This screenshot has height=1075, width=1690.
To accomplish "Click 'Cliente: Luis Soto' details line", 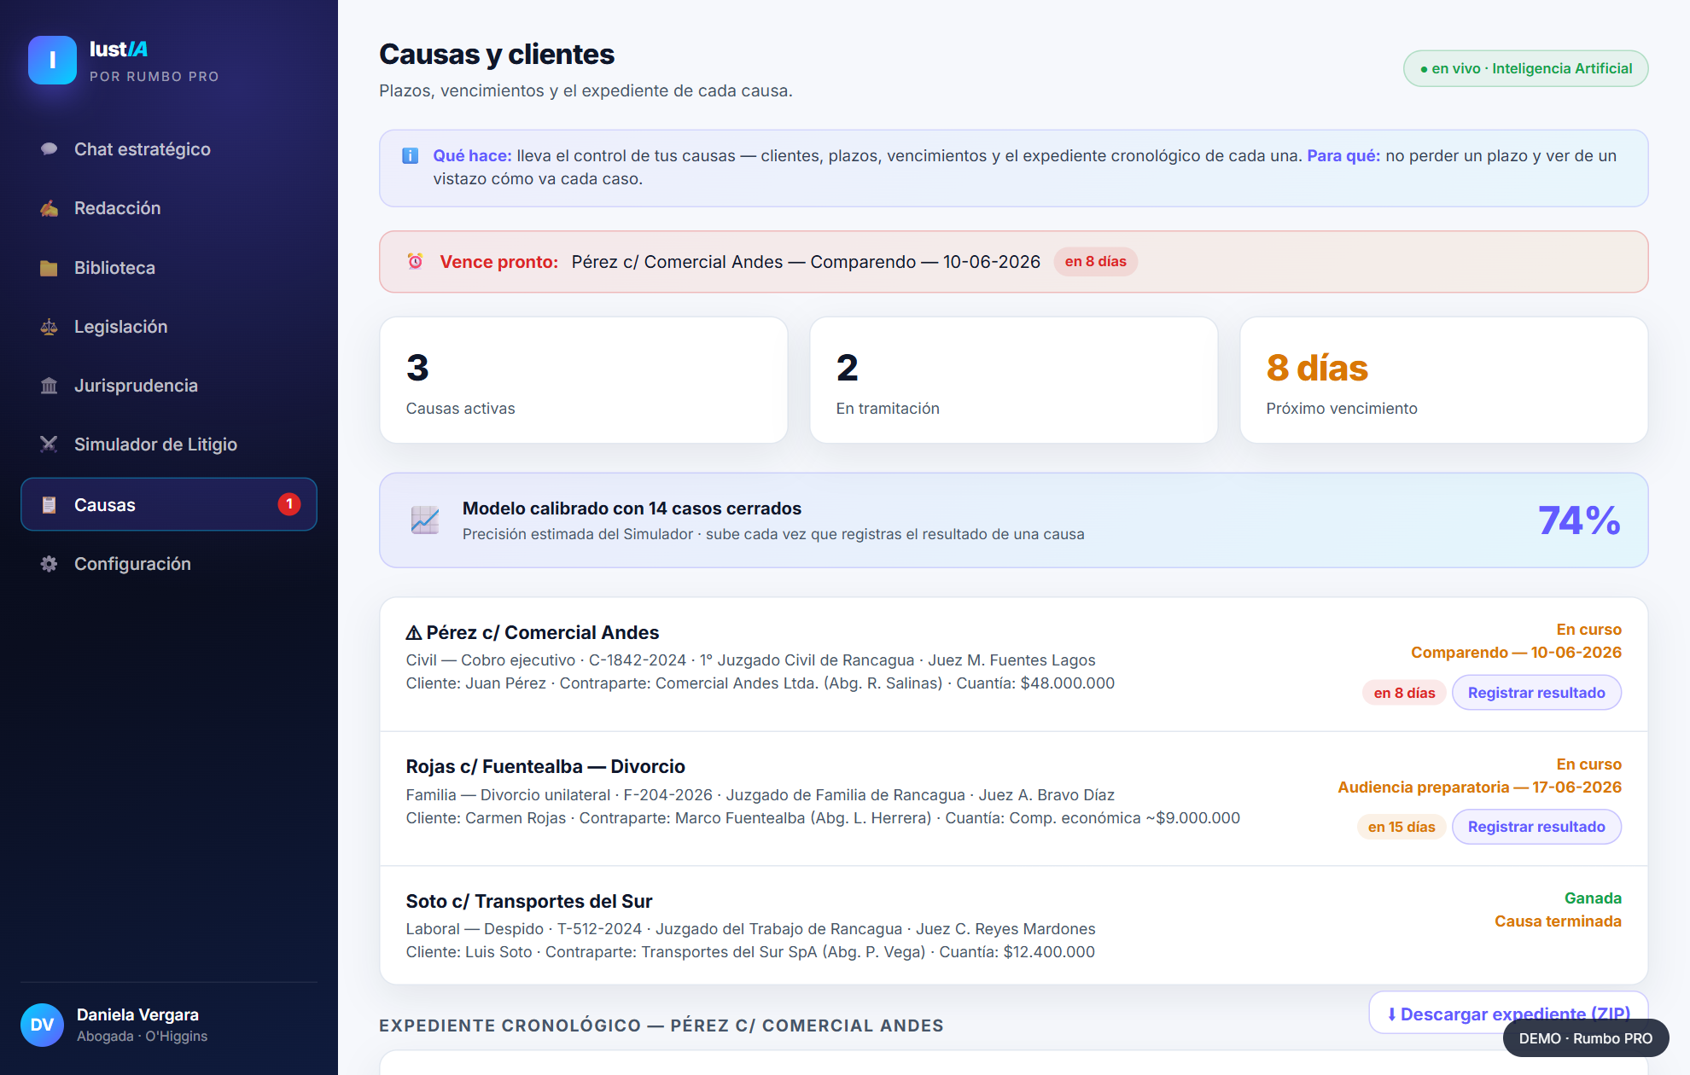I will tap(750, 952).
